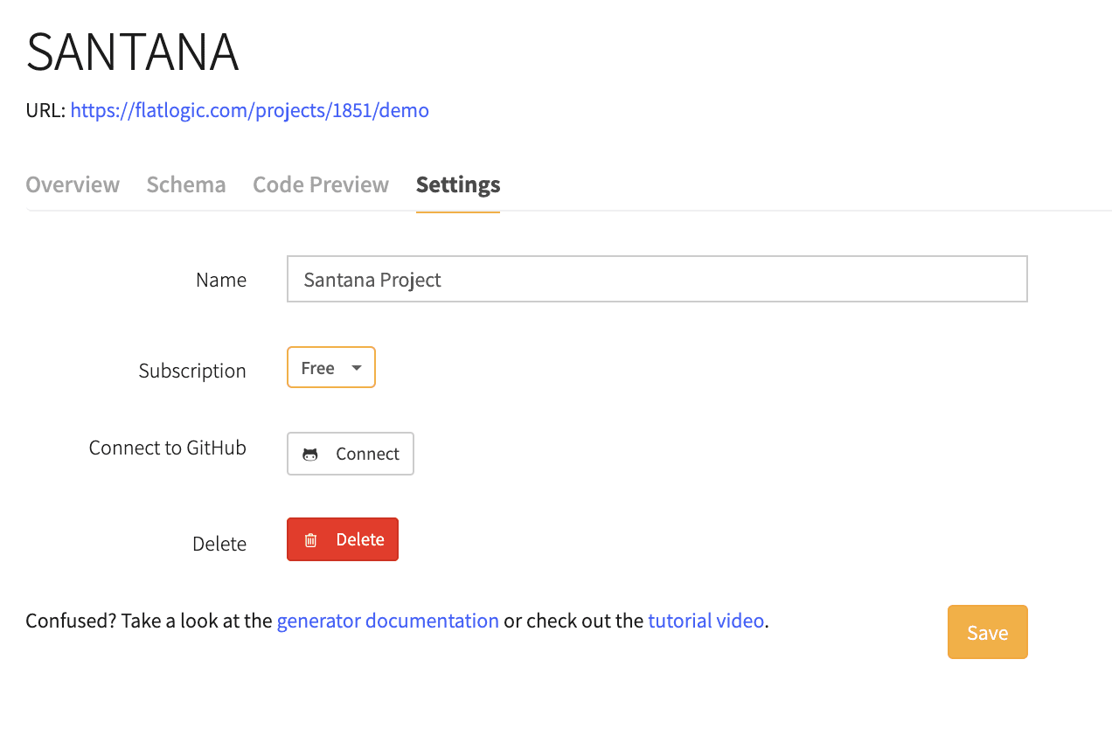This screenshot has height=729, width=1112.
Task: Click the SANTANA project heading
Action: click(x=132, y=52)
